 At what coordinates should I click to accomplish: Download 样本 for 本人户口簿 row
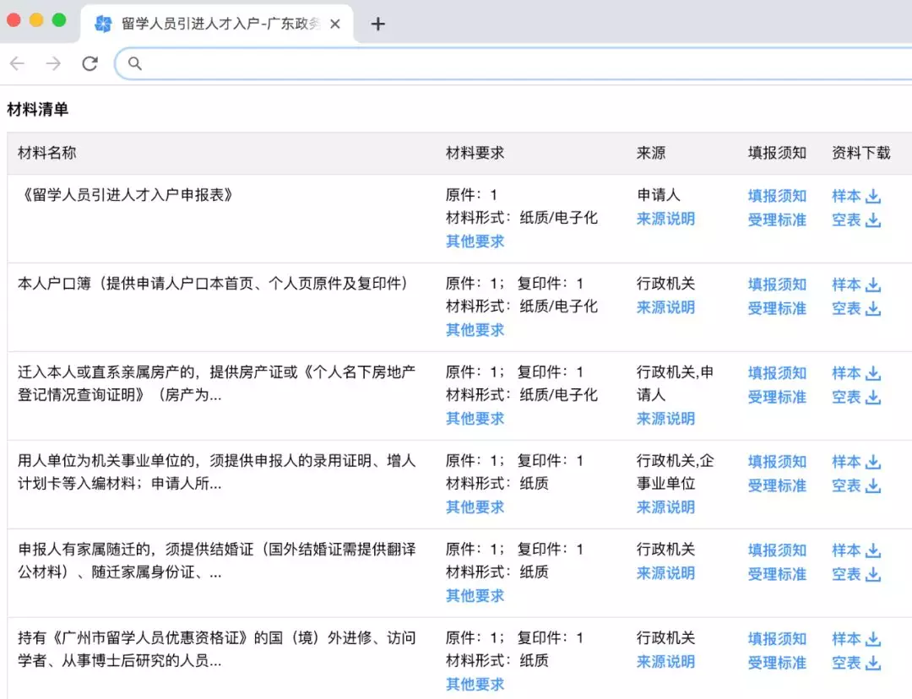(x=856, y=284)
